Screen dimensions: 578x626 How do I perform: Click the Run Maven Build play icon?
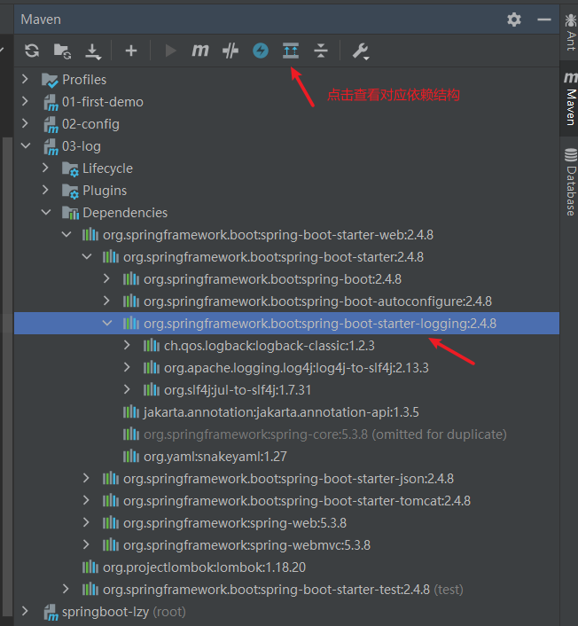tap(170, 51)
